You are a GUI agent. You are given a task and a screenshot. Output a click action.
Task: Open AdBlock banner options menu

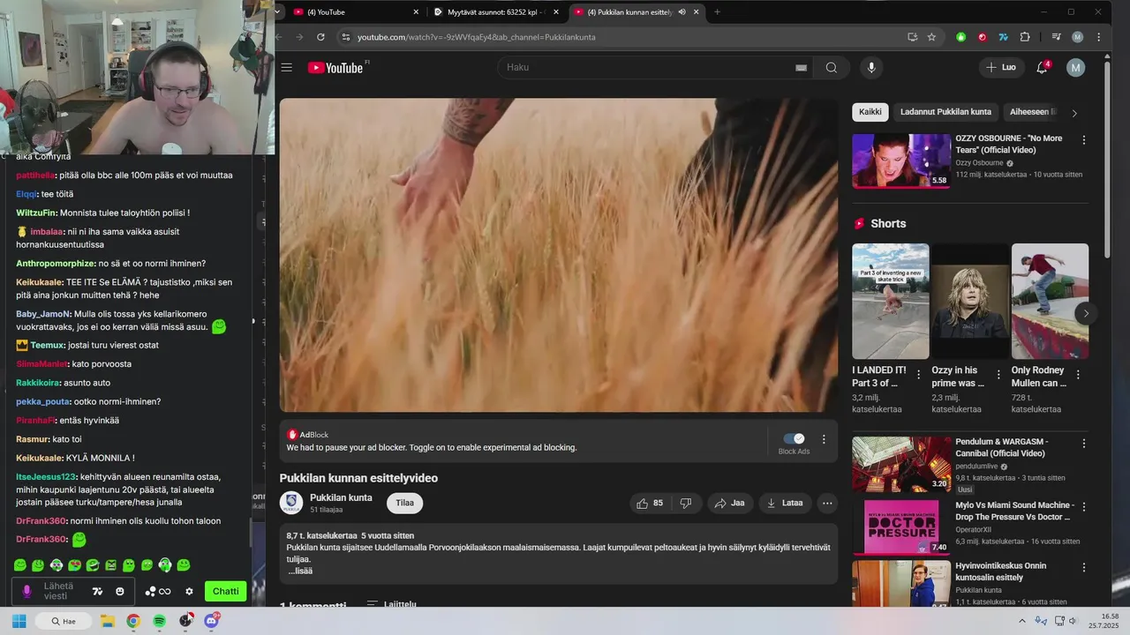pyautogui.click(x=824, y=439)
